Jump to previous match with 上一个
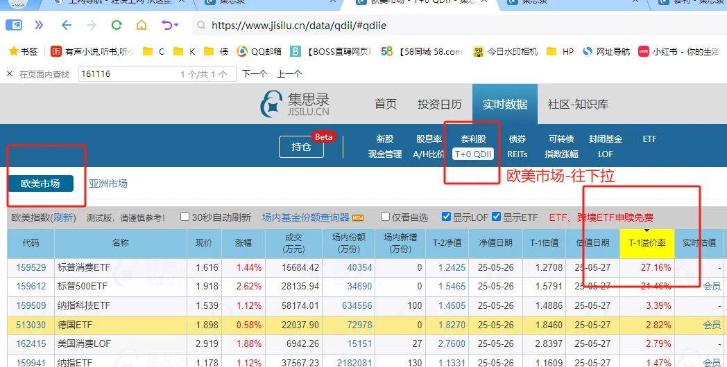 (x=289, y=73)
